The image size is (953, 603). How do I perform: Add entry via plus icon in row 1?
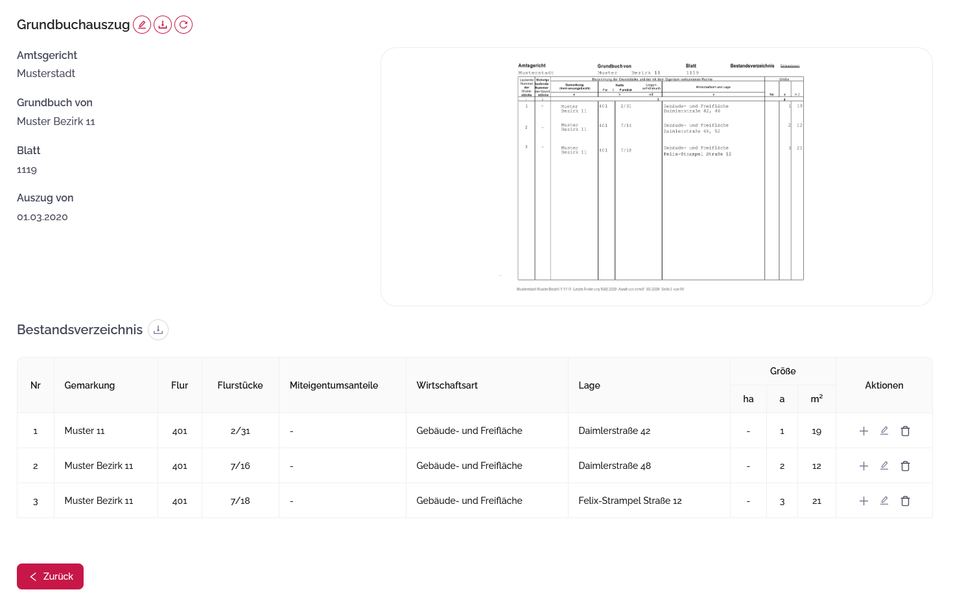pyautogui.click(x=864, y=431)
